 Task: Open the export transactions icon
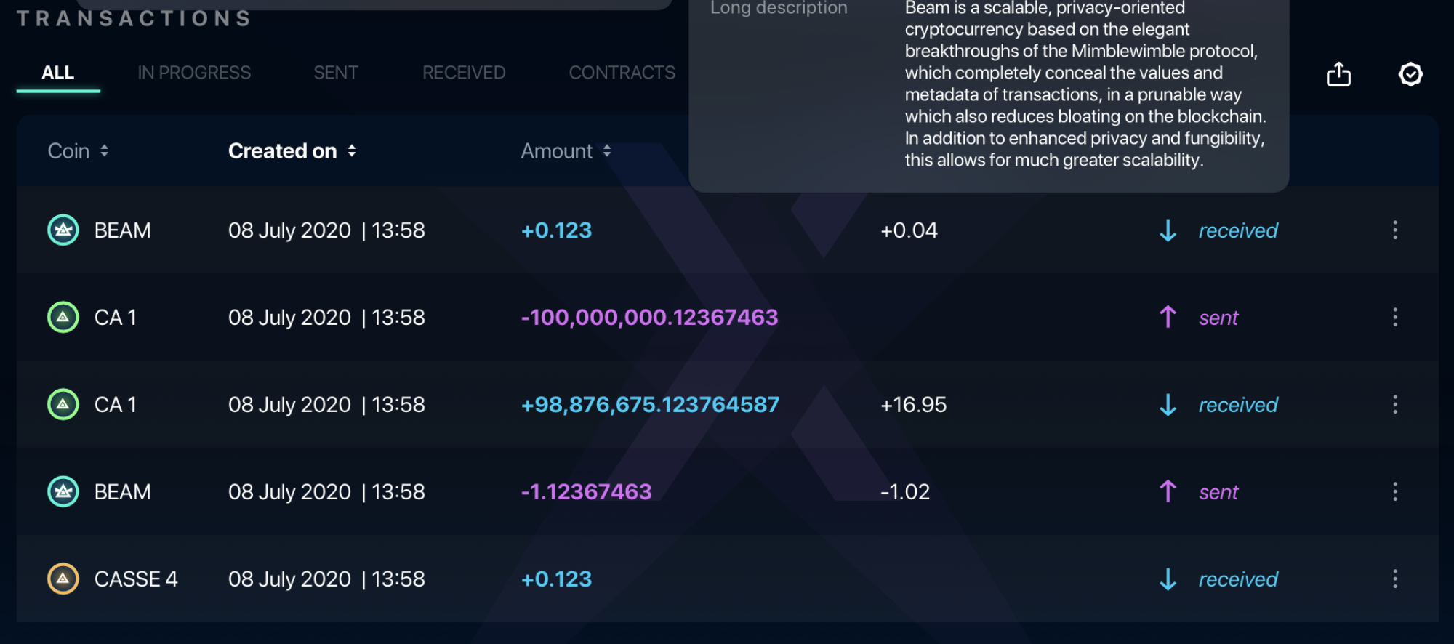[1338, 74]
